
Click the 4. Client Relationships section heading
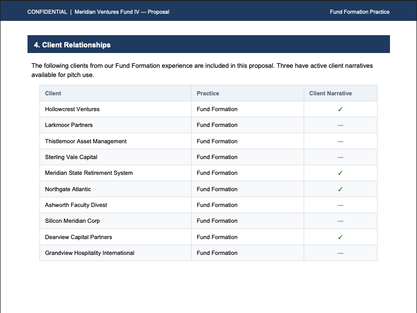[72, 45]
